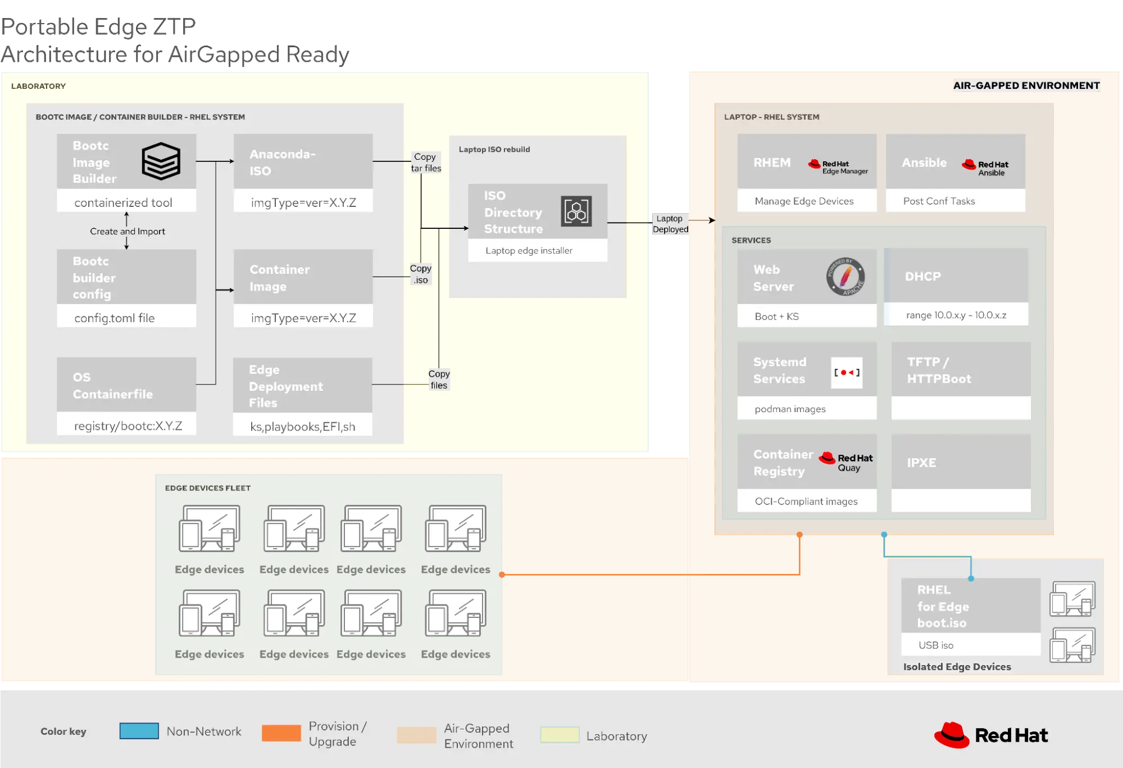Click 'OCI-Compliant images' text
Viewport: 1123px width, 768px height.
(x=806, y=502)
